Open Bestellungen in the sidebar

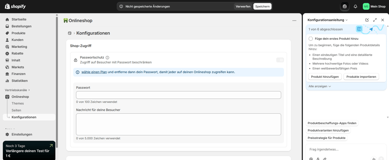tap(21, 26)
